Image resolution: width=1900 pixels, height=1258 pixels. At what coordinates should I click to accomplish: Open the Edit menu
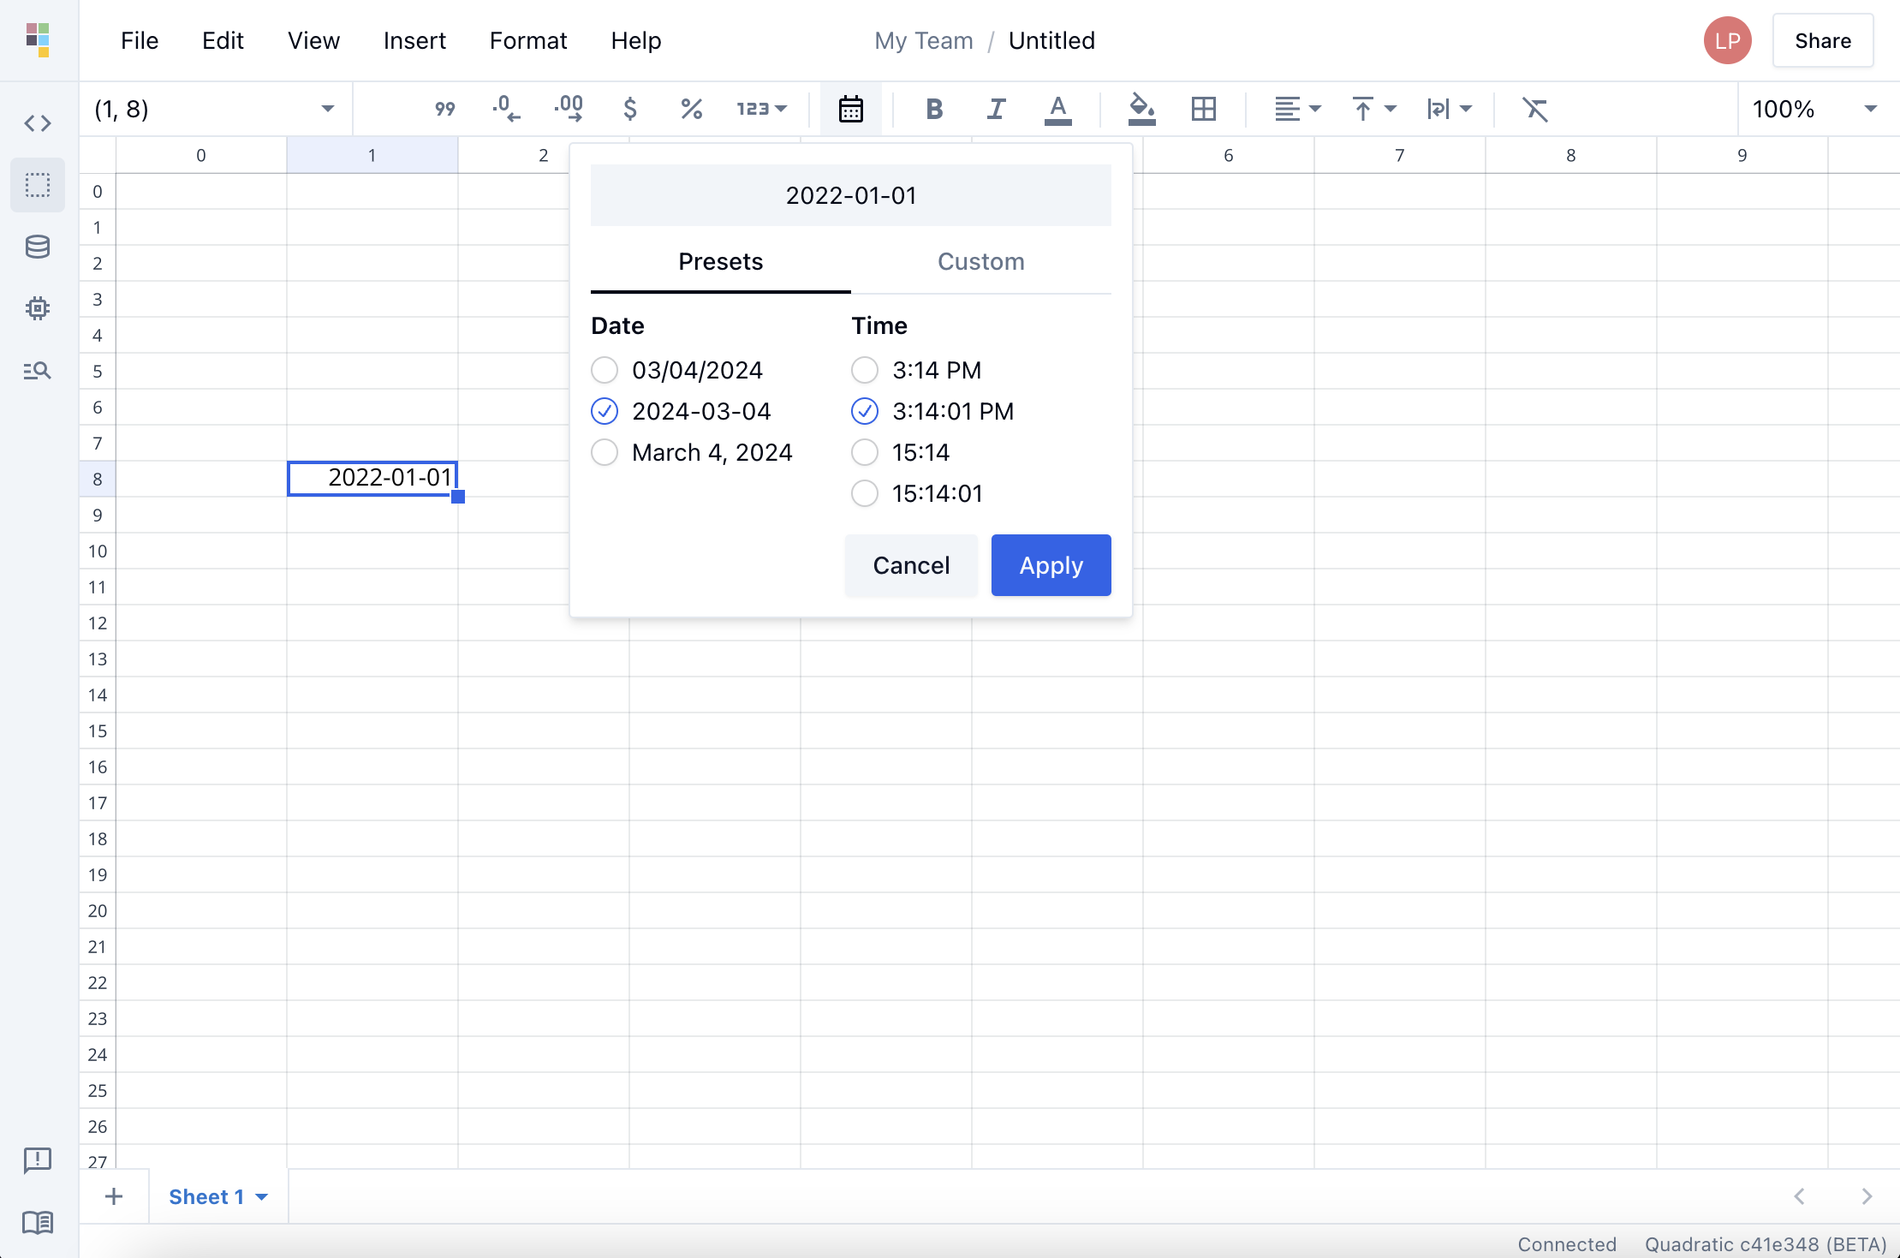point(223,40)
